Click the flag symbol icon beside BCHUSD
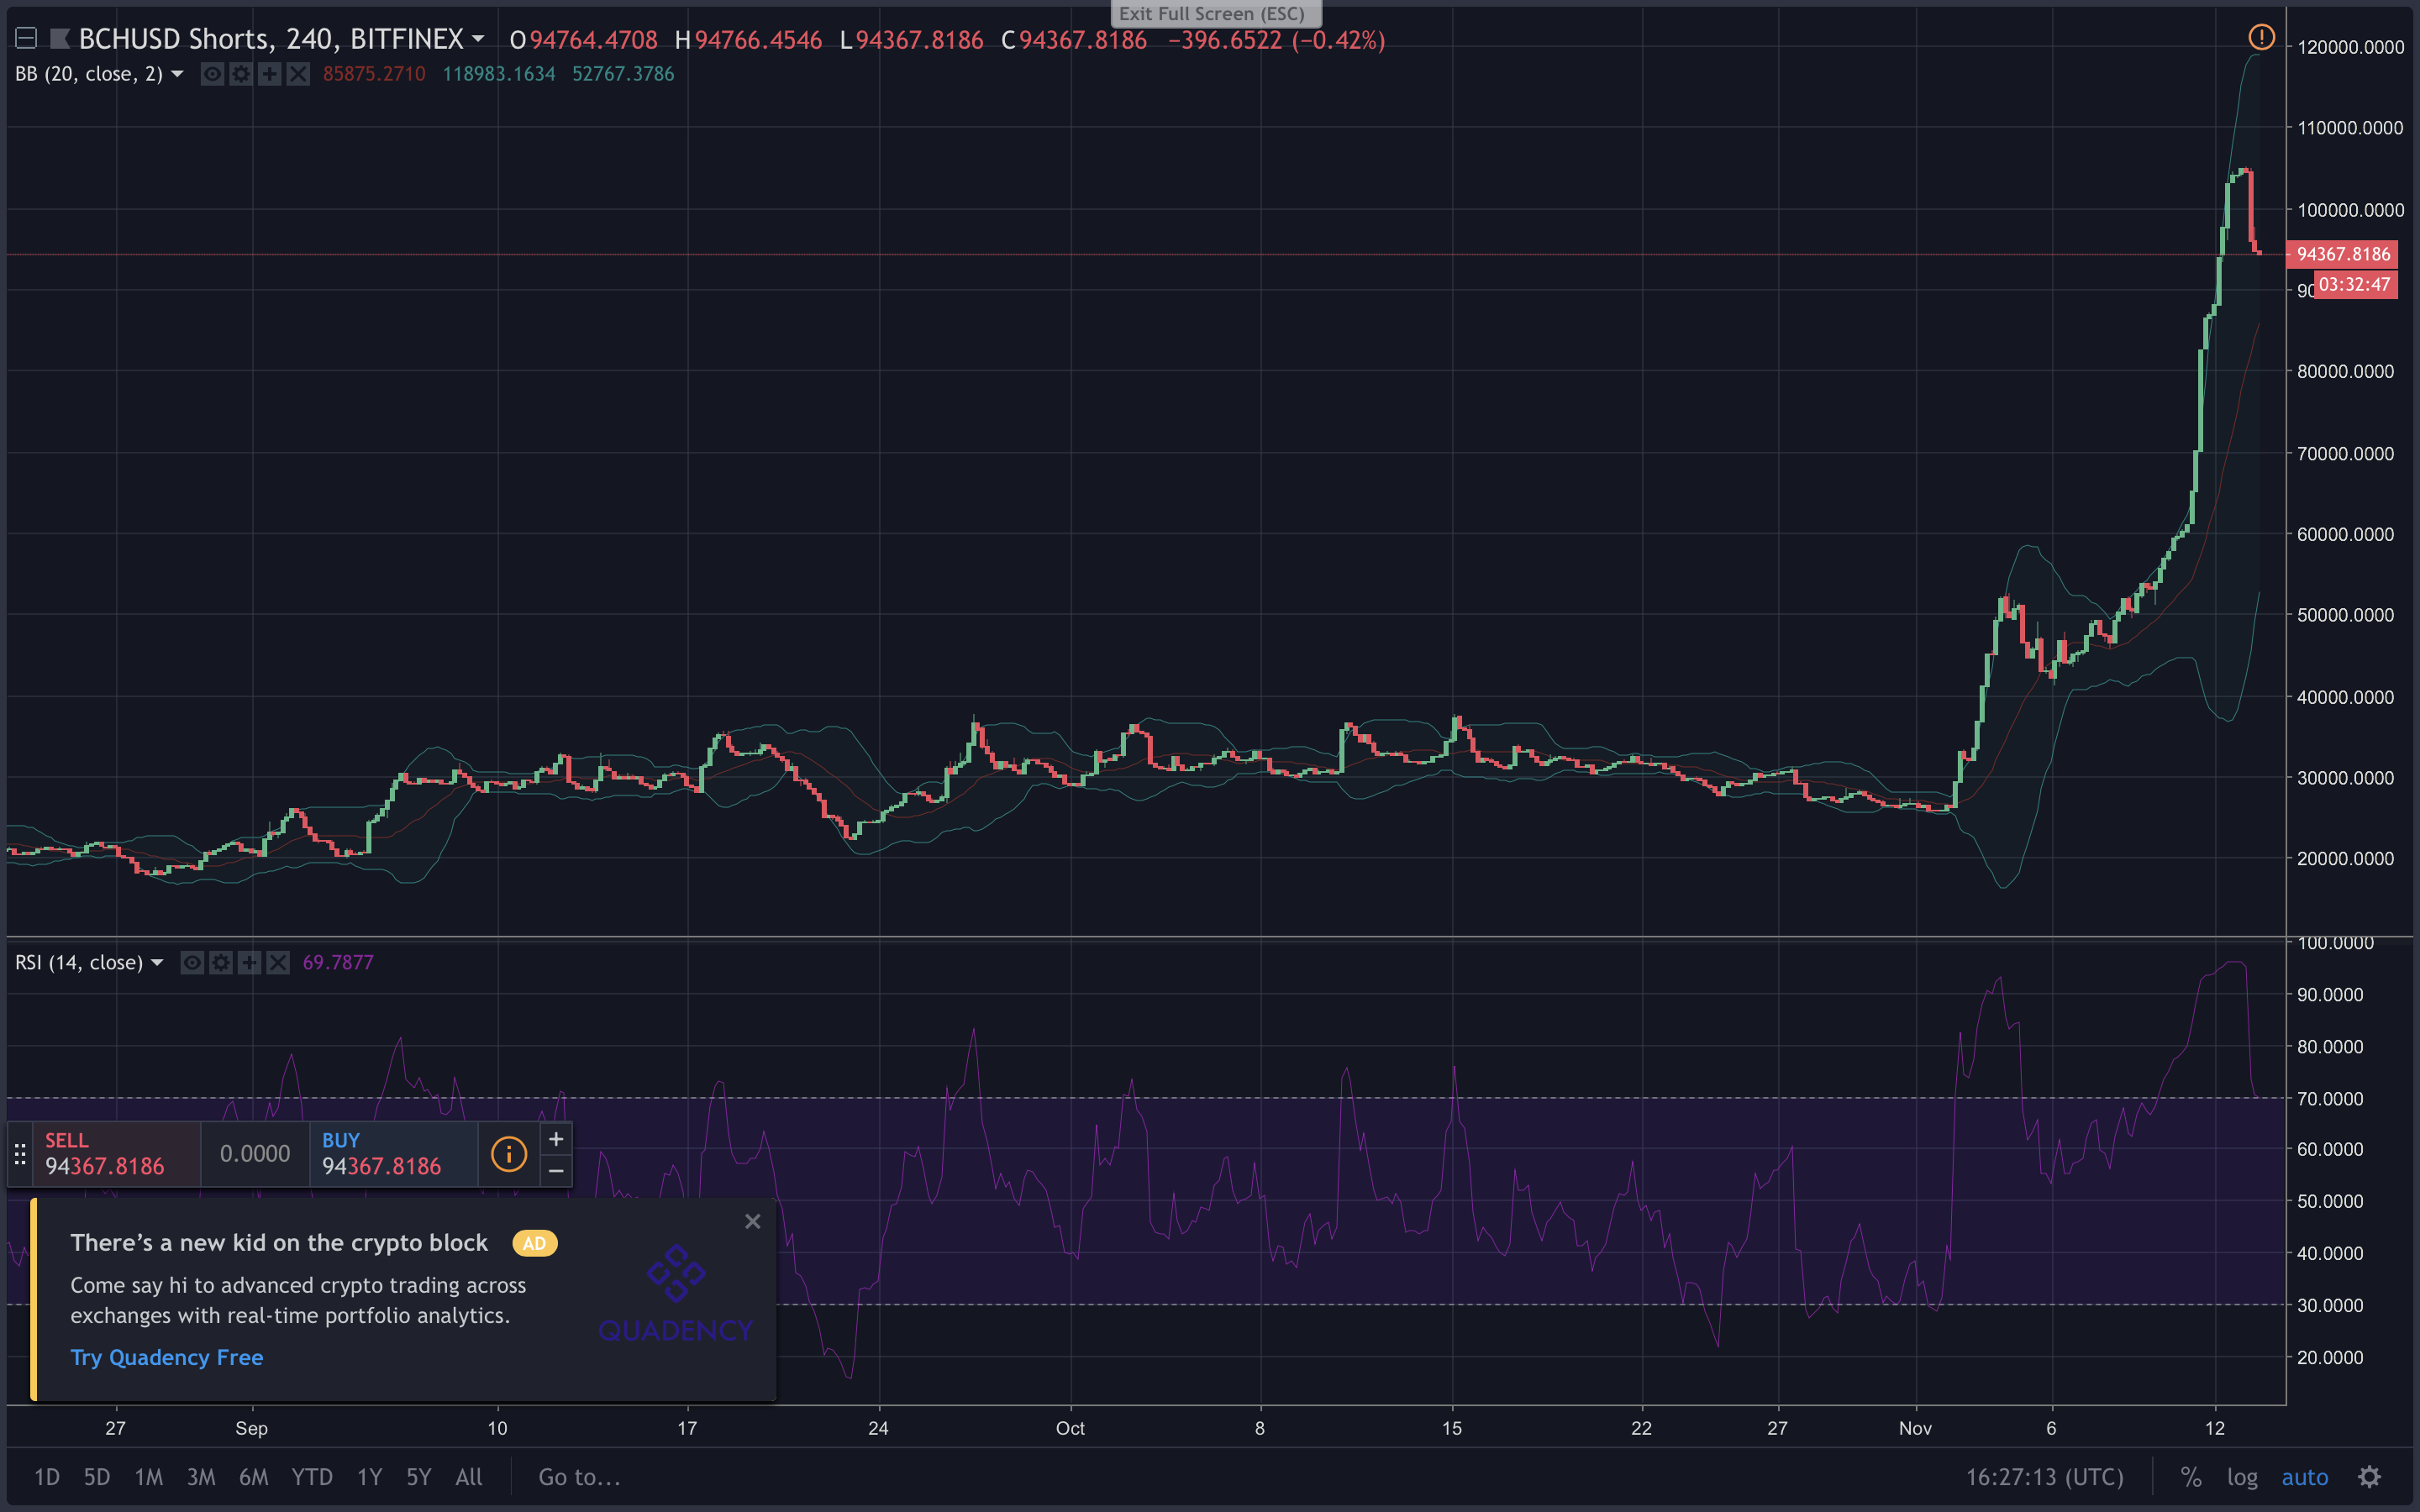The width and height of the screenshot is (2420, 1512). coord(60,39)
